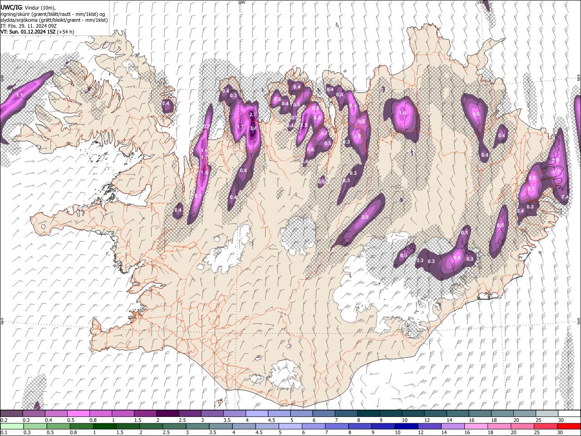Pick the lavender snow swatch between 4 and 4.5
The width and height of the screenshot is (581, 436).
[256, 414]
